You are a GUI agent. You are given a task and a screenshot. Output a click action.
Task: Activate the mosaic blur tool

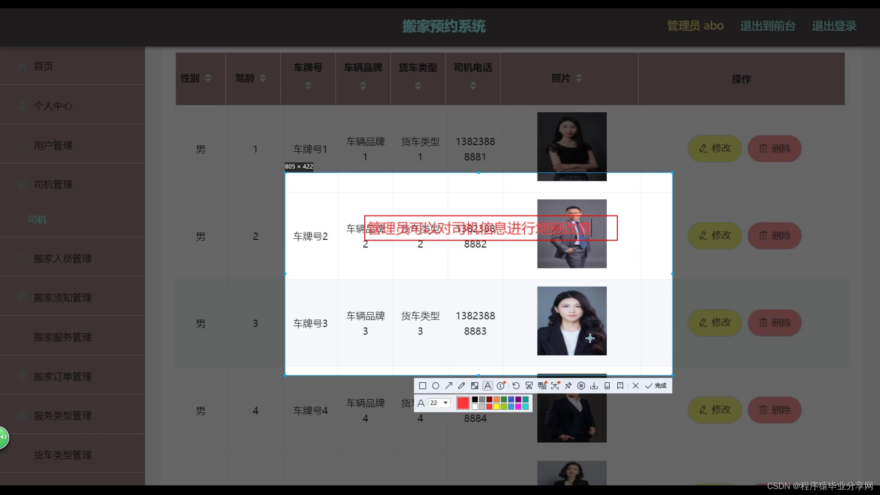[x=475, y=386]
